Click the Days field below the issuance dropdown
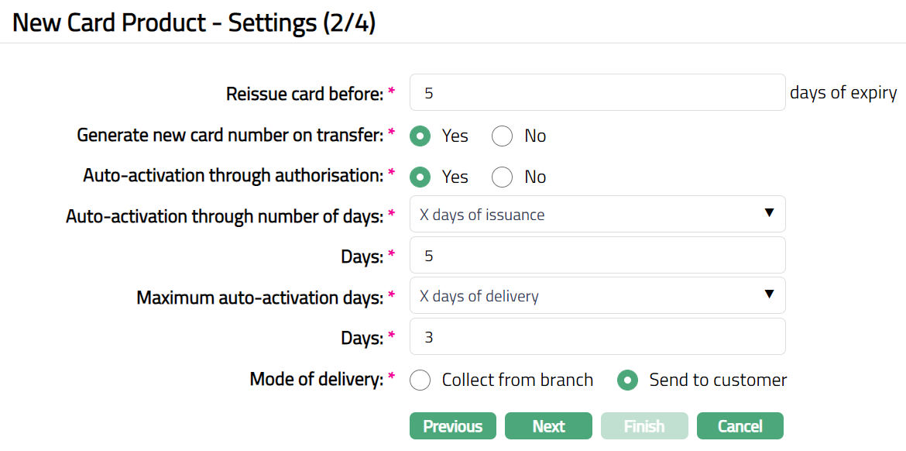 [x=597, y=256]
